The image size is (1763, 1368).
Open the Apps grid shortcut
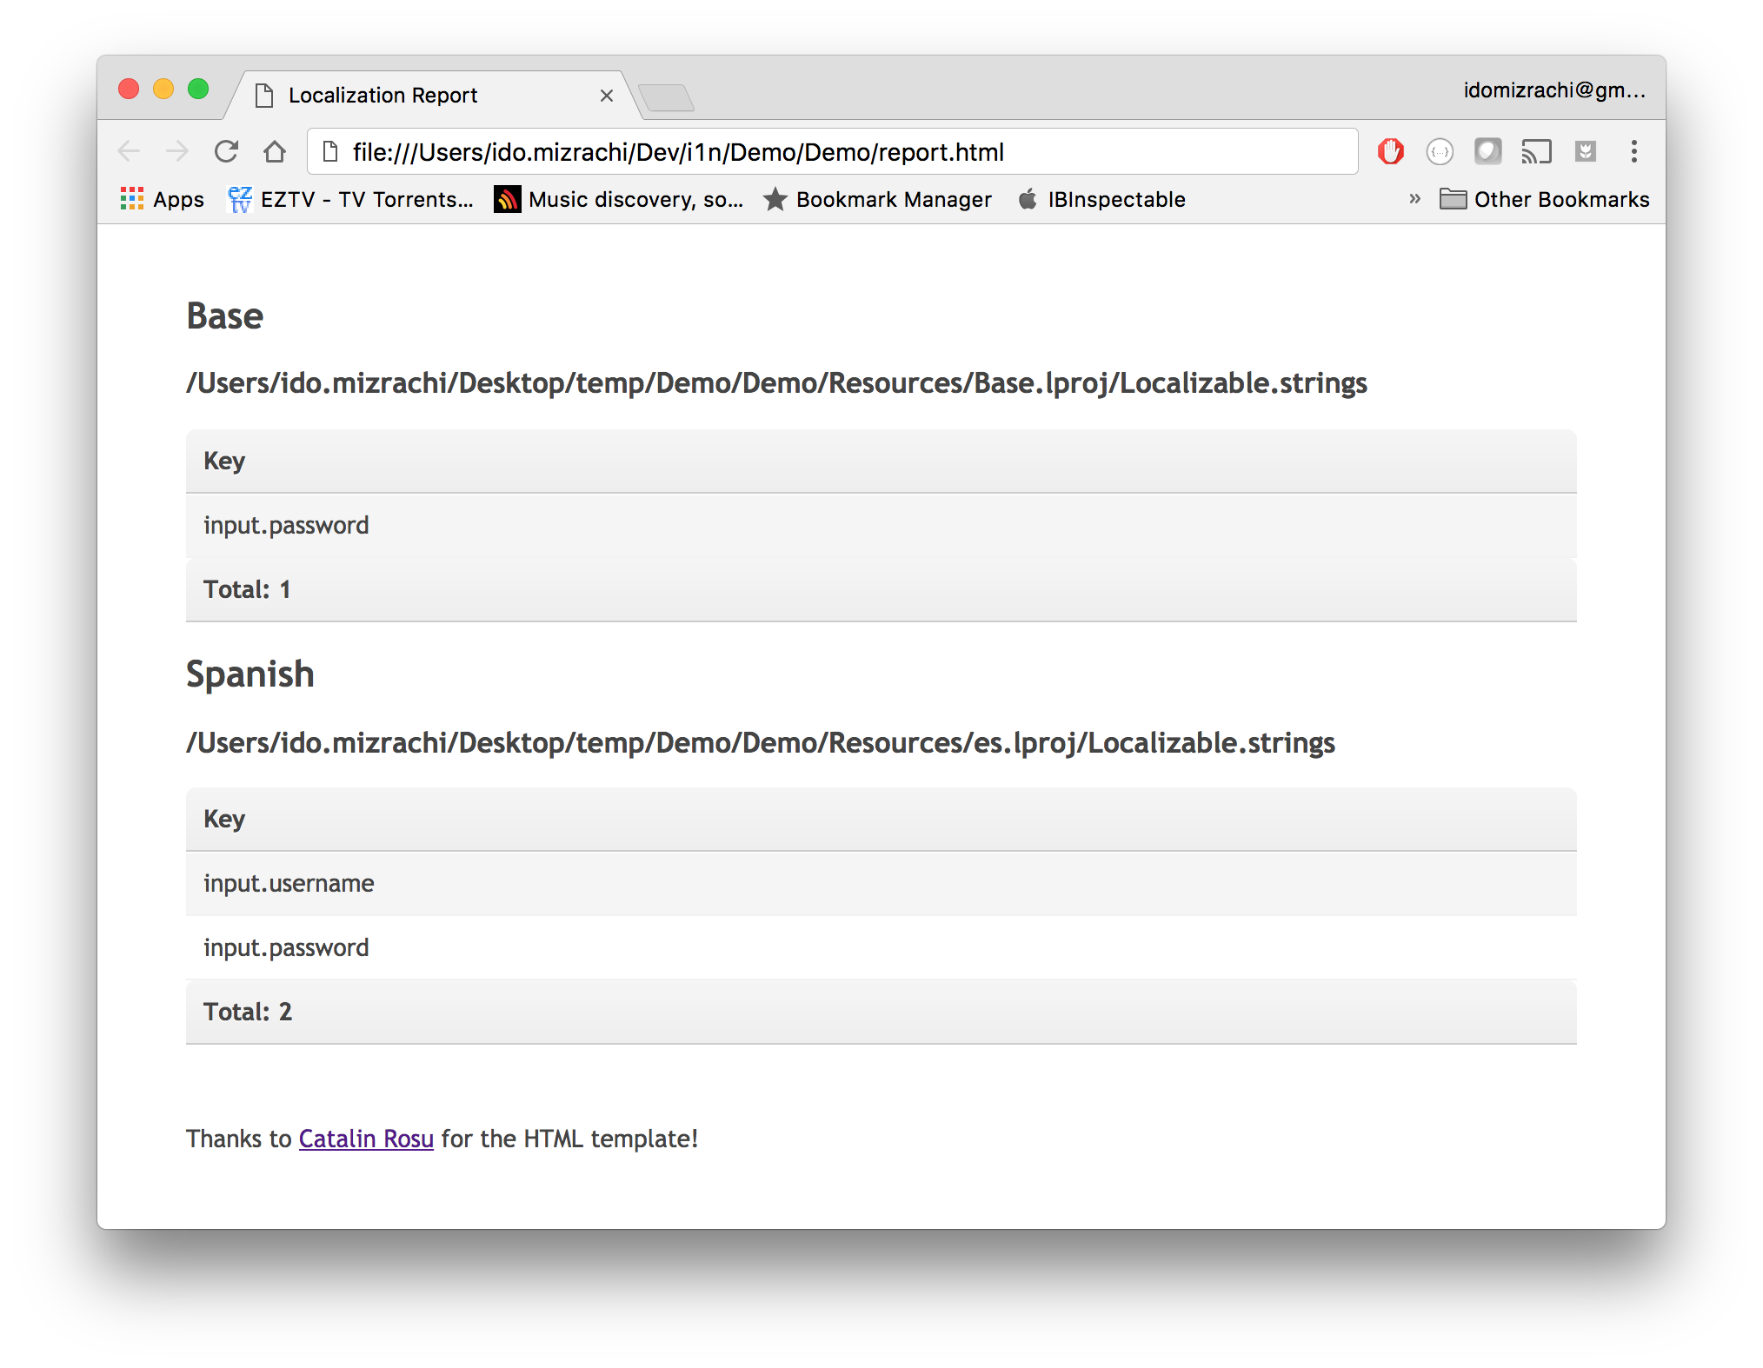click(x=163, y=200)
